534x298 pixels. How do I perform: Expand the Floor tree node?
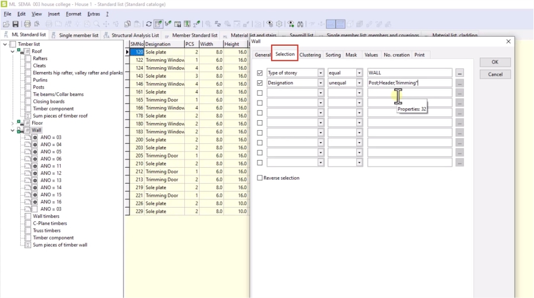[13, 123]
